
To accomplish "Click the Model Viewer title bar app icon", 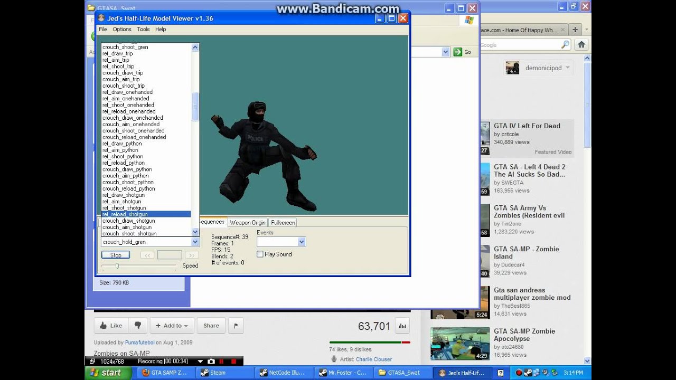I will tap(101, 18).
